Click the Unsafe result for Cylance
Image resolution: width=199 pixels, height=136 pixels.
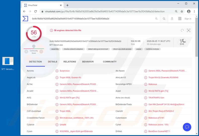coord(63,125)
